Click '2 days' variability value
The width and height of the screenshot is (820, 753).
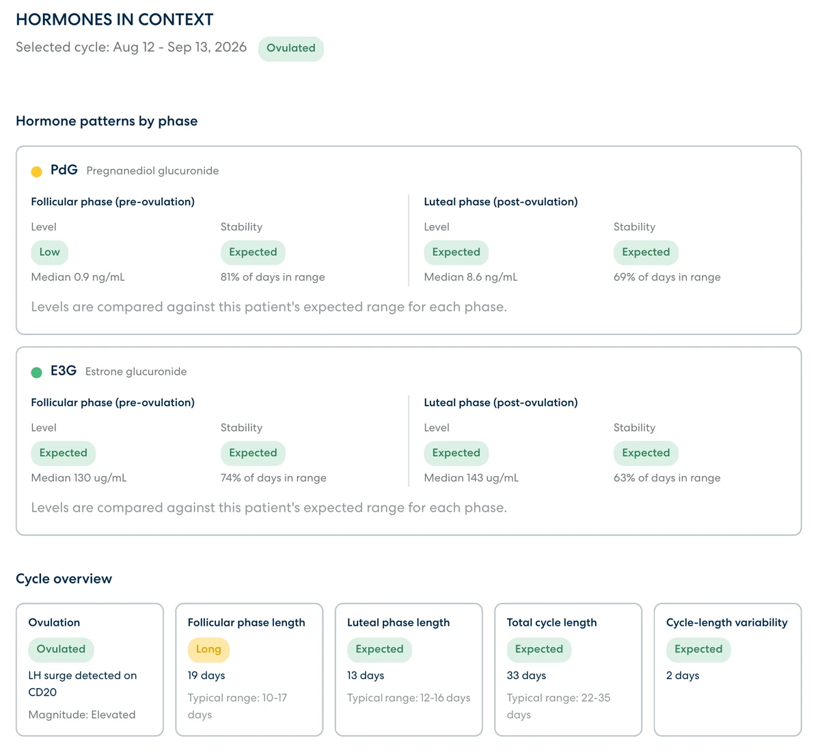click(683, 676)
